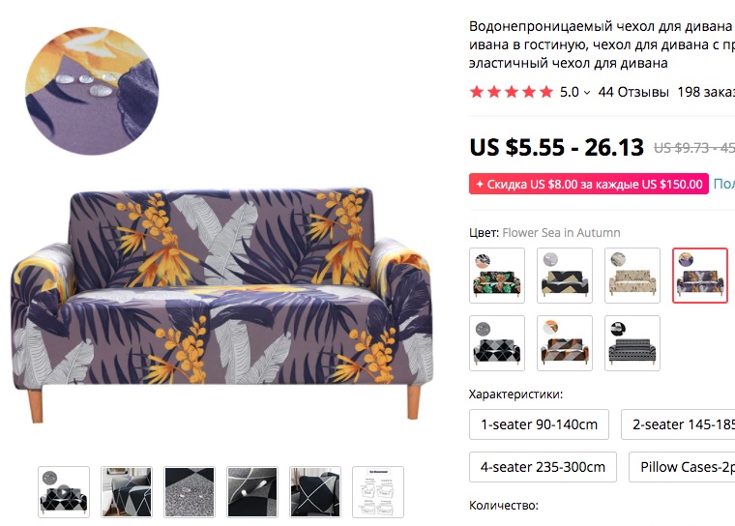This screenshot has width=735, height=526.
Task: Expand the 5.0 rating breakdown chevron
Action: 587,93
